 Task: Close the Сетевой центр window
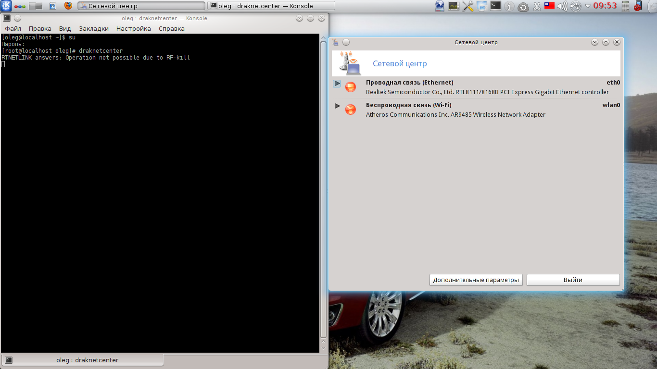tap(617, 42)
